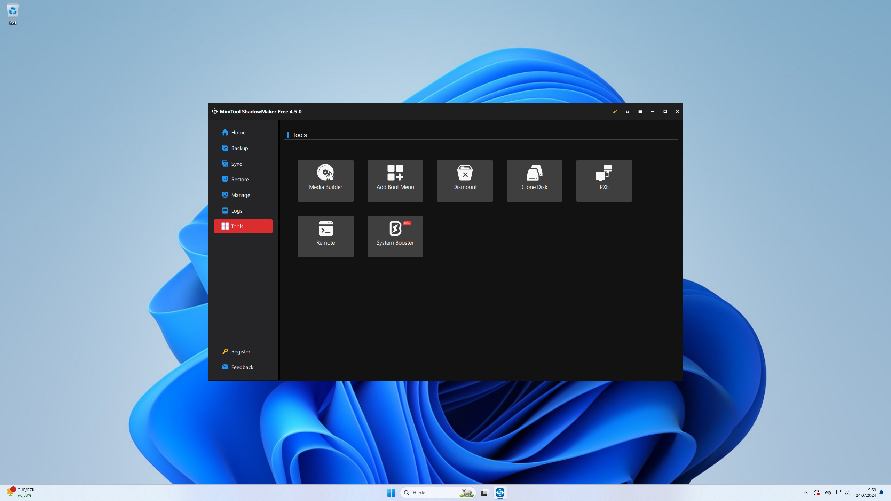Viewport: 891px width, 501px height.
Task: Click the key icon in title bar
Action: (615, 111)
